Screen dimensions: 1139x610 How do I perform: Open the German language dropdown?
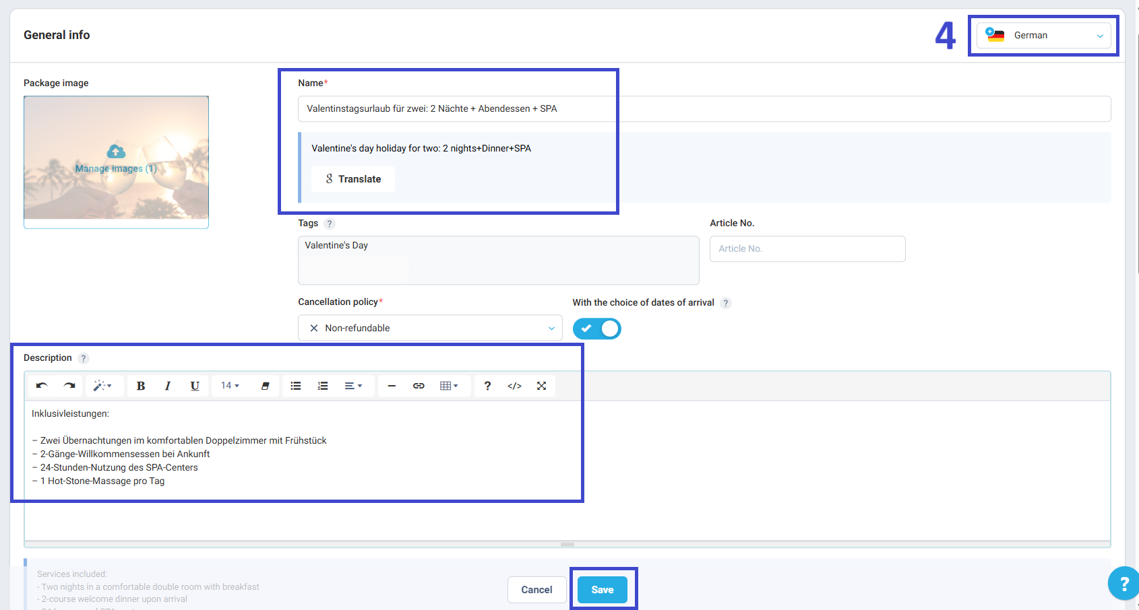tap(1043, 36)
